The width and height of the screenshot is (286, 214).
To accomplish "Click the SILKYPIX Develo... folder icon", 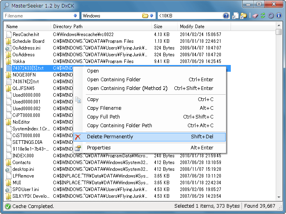I will point(8,196).
